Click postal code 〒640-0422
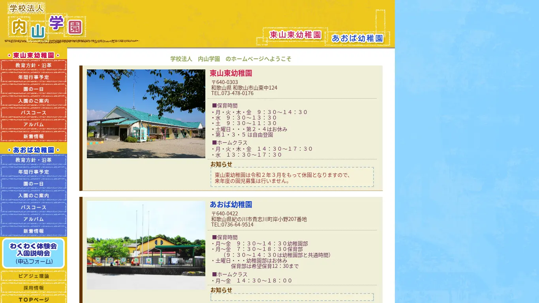Screen dimensions: 539x303 [x=224, y=213]
